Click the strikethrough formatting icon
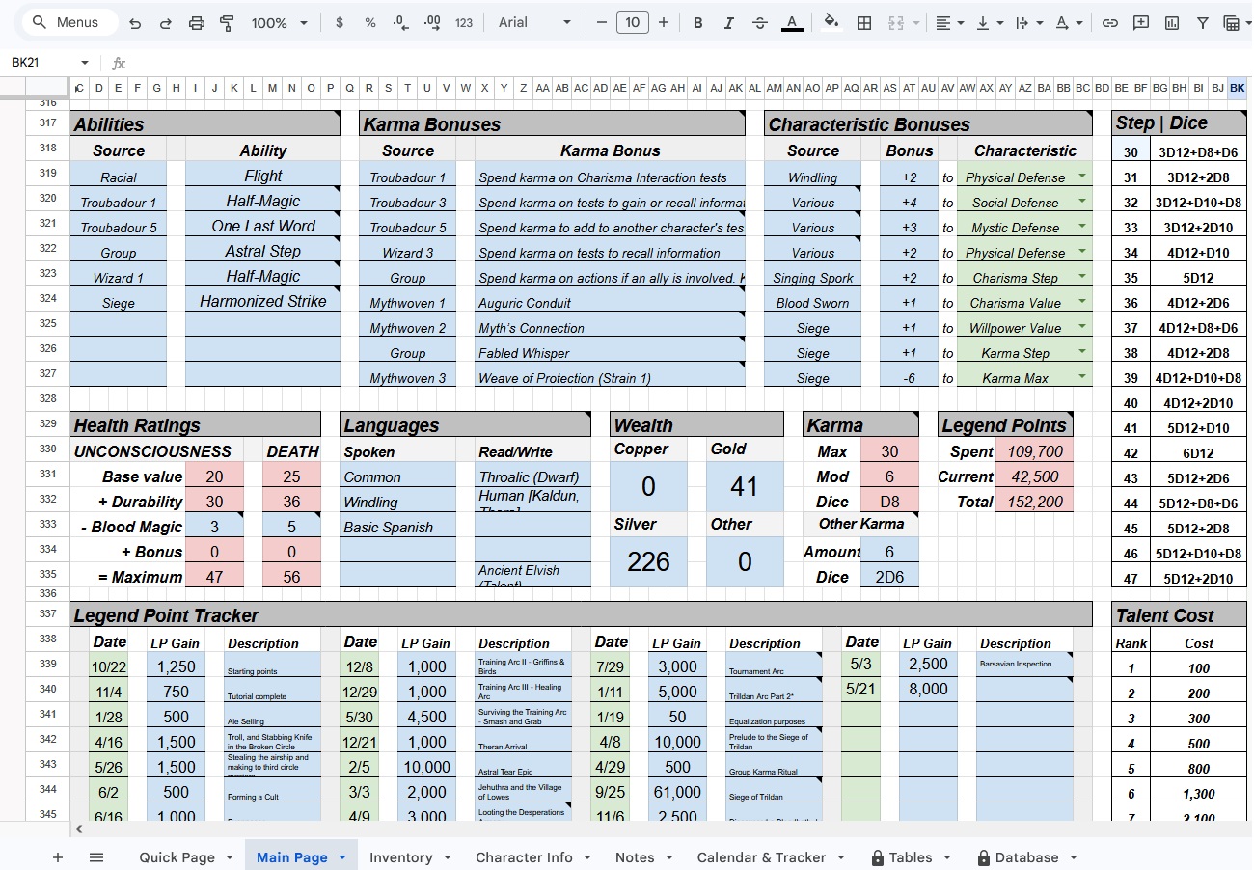The image size is (1254, 870). tap(760, 22)
